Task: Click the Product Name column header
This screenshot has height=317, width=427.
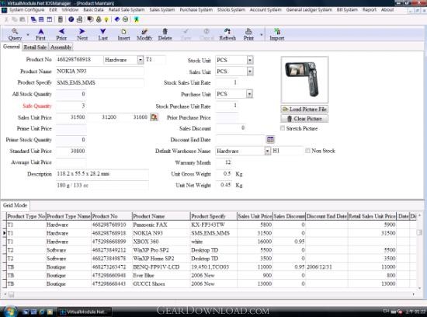Action: point(161,217)
